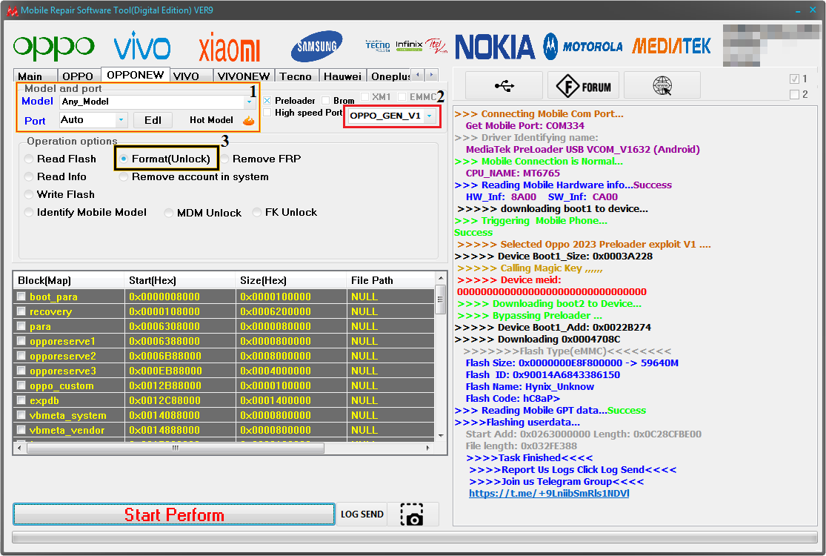
Task: Switch to the OPPONEW tab
Action: coord(136,75)
